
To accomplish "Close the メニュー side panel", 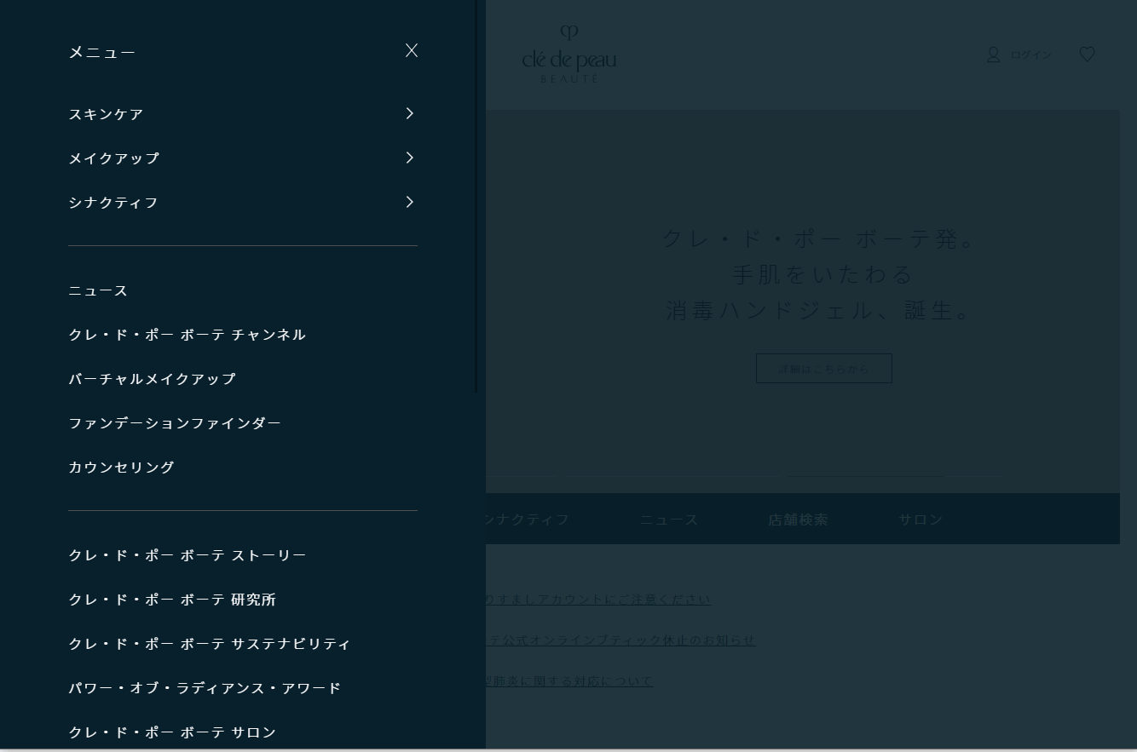I will point(412,50).
